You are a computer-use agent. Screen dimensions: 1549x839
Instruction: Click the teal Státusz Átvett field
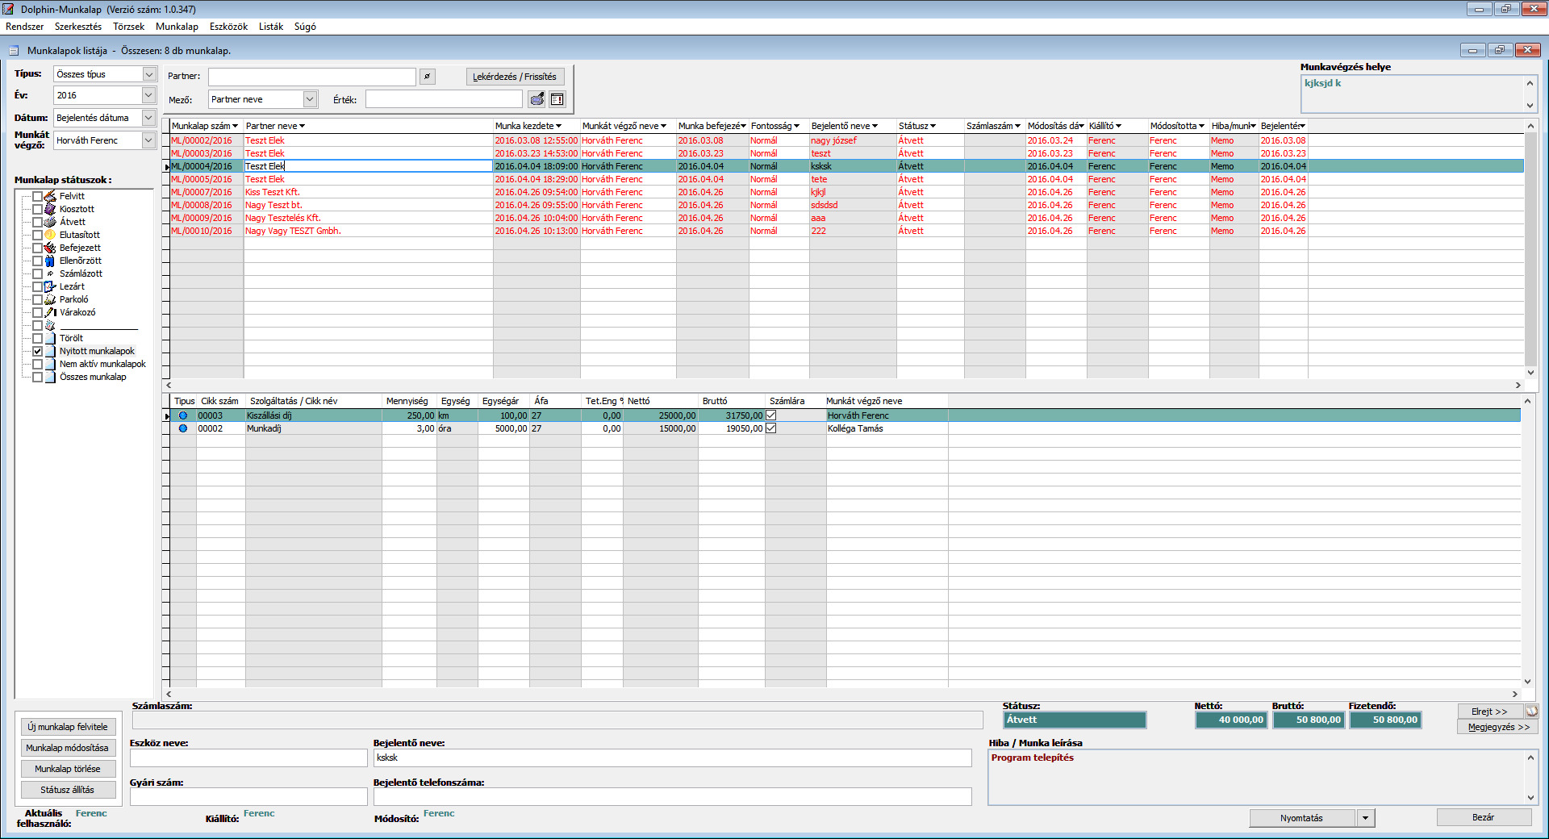coord(1074,720)
